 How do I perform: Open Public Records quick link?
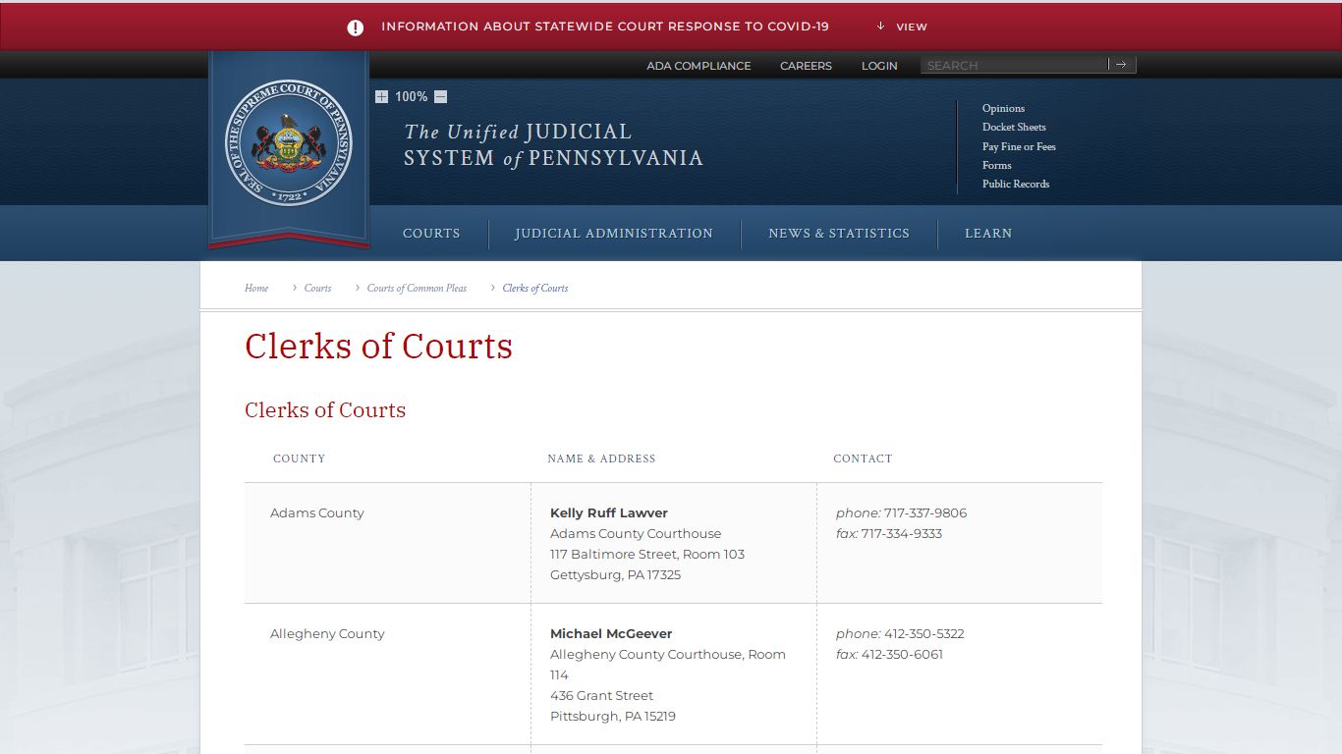coord(1016,184)
